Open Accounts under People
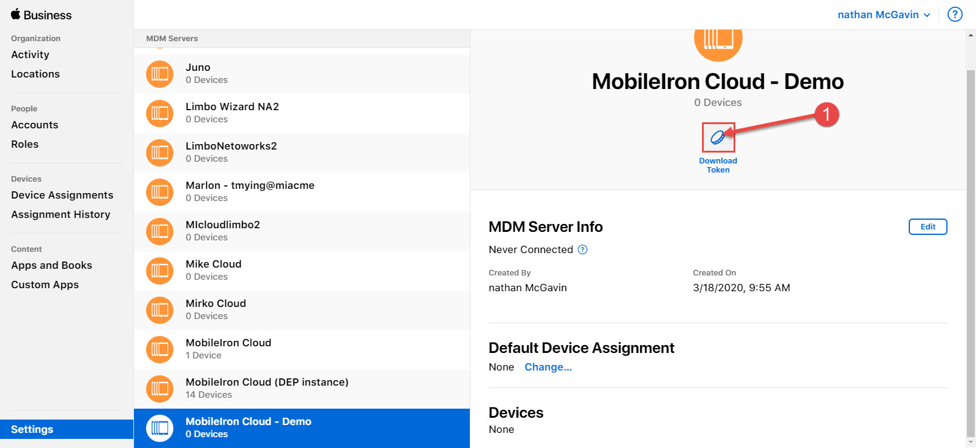 click(35, 125)
